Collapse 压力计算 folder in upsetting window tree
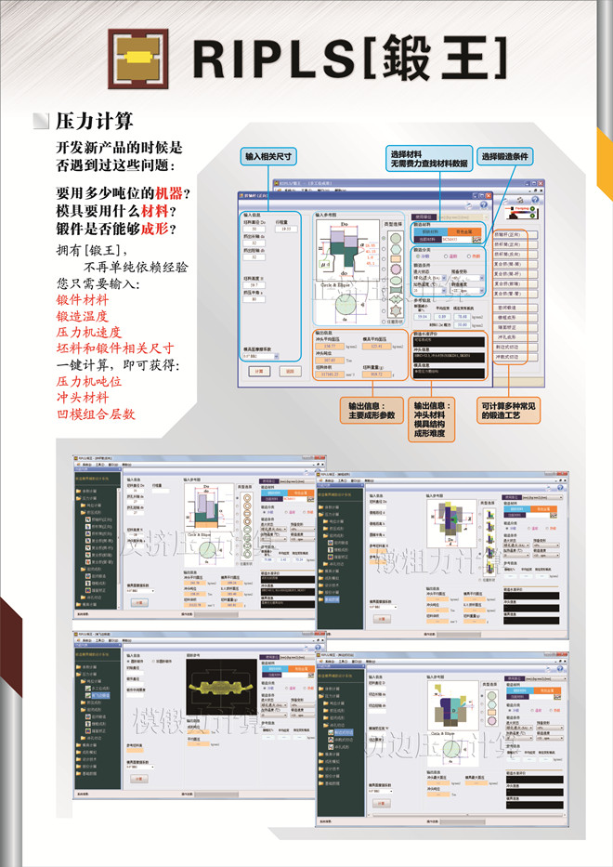Viewport: 613px width, 867px height. tap(321, 514)
